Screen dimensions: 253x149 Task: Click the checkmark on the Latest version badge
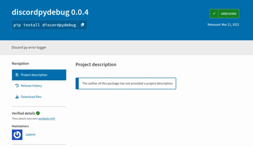click(214, 13)
